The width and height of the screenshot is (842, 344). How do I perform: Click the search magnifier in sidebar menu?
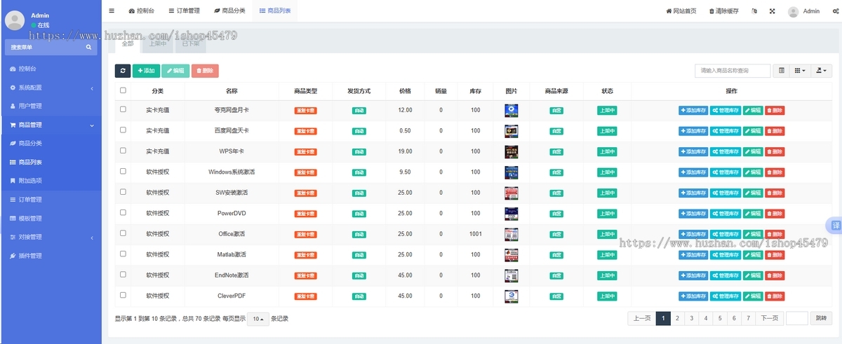coord(88,48)
